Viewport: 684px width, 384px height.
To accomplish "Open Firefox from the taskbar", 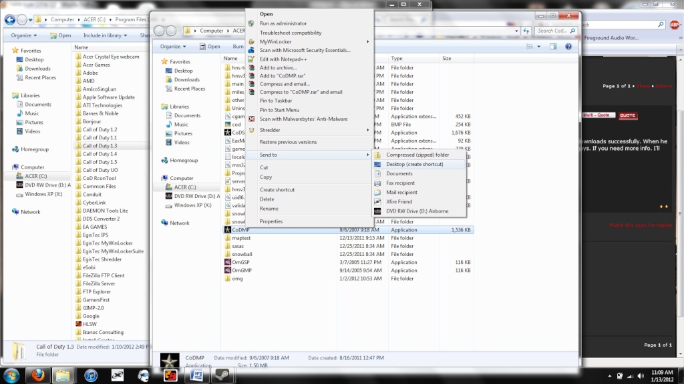I will tap(38, 375).
